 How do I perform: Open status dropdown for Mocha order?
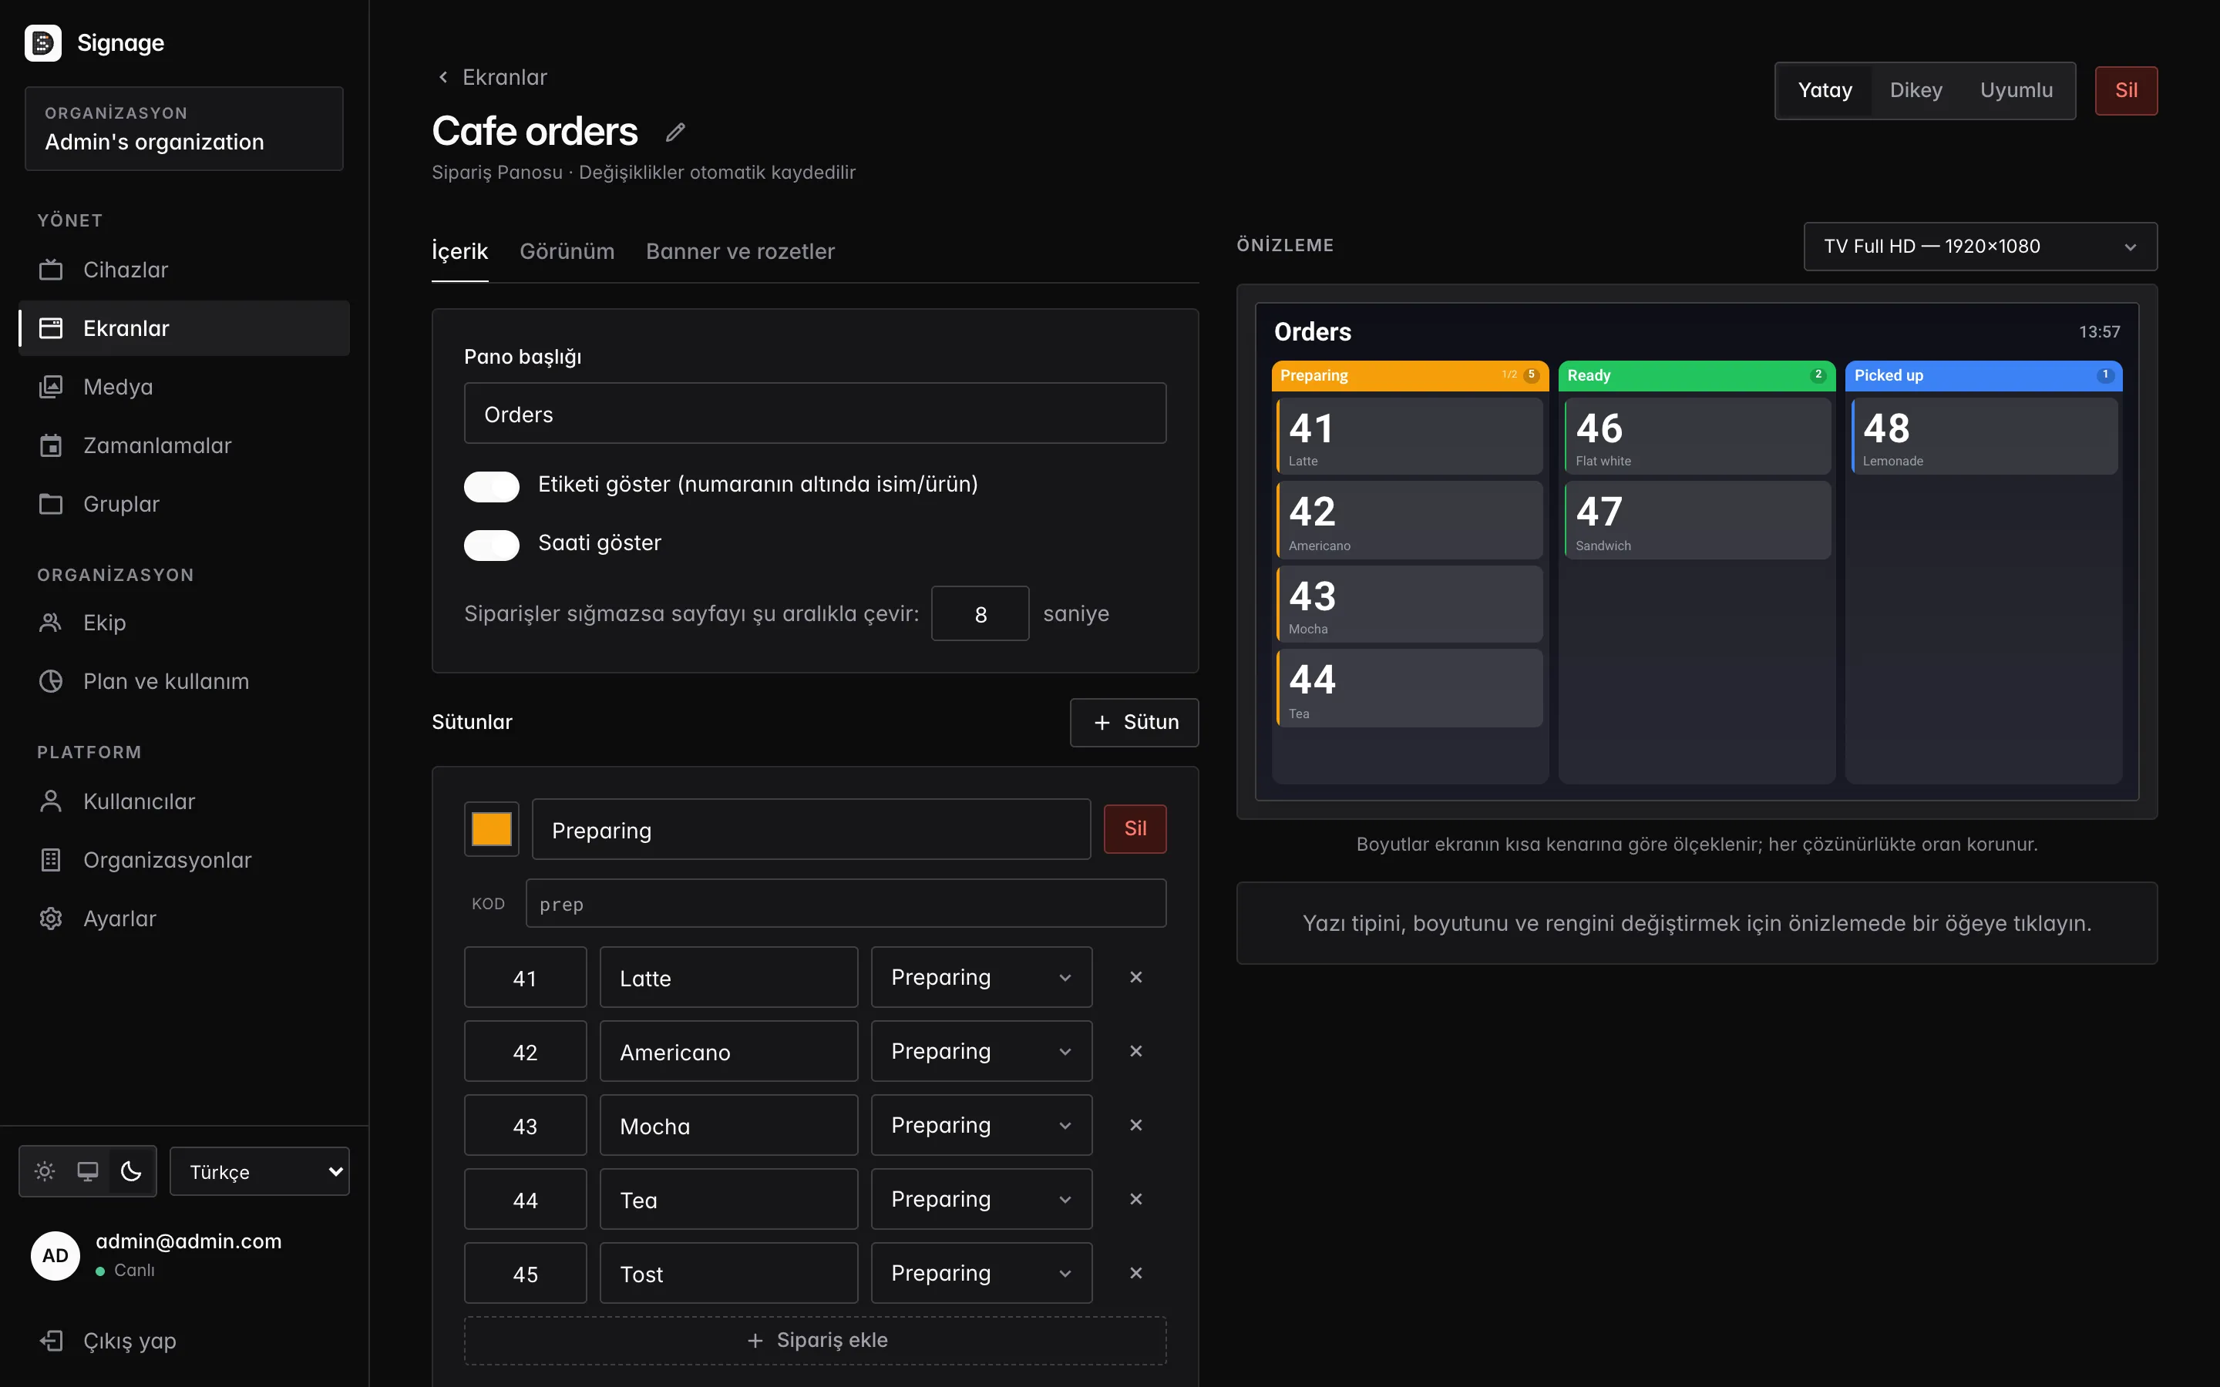coord(980,1125)
